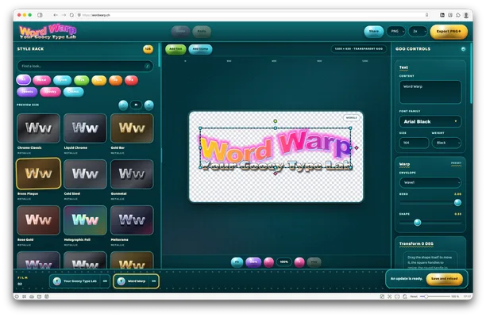Apply the Chrome Classic style

tap(38, 128)
